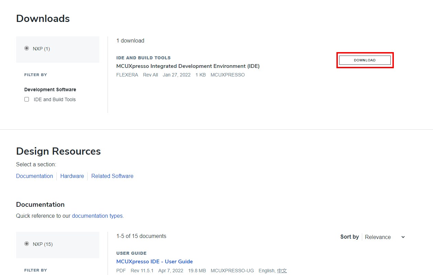This screenshot has height=275, width=433.
Task: Click the Downloads section heading
Action: point(43,19)
